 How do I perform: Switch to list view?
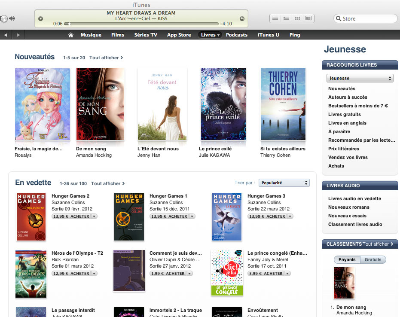[275, 18]
